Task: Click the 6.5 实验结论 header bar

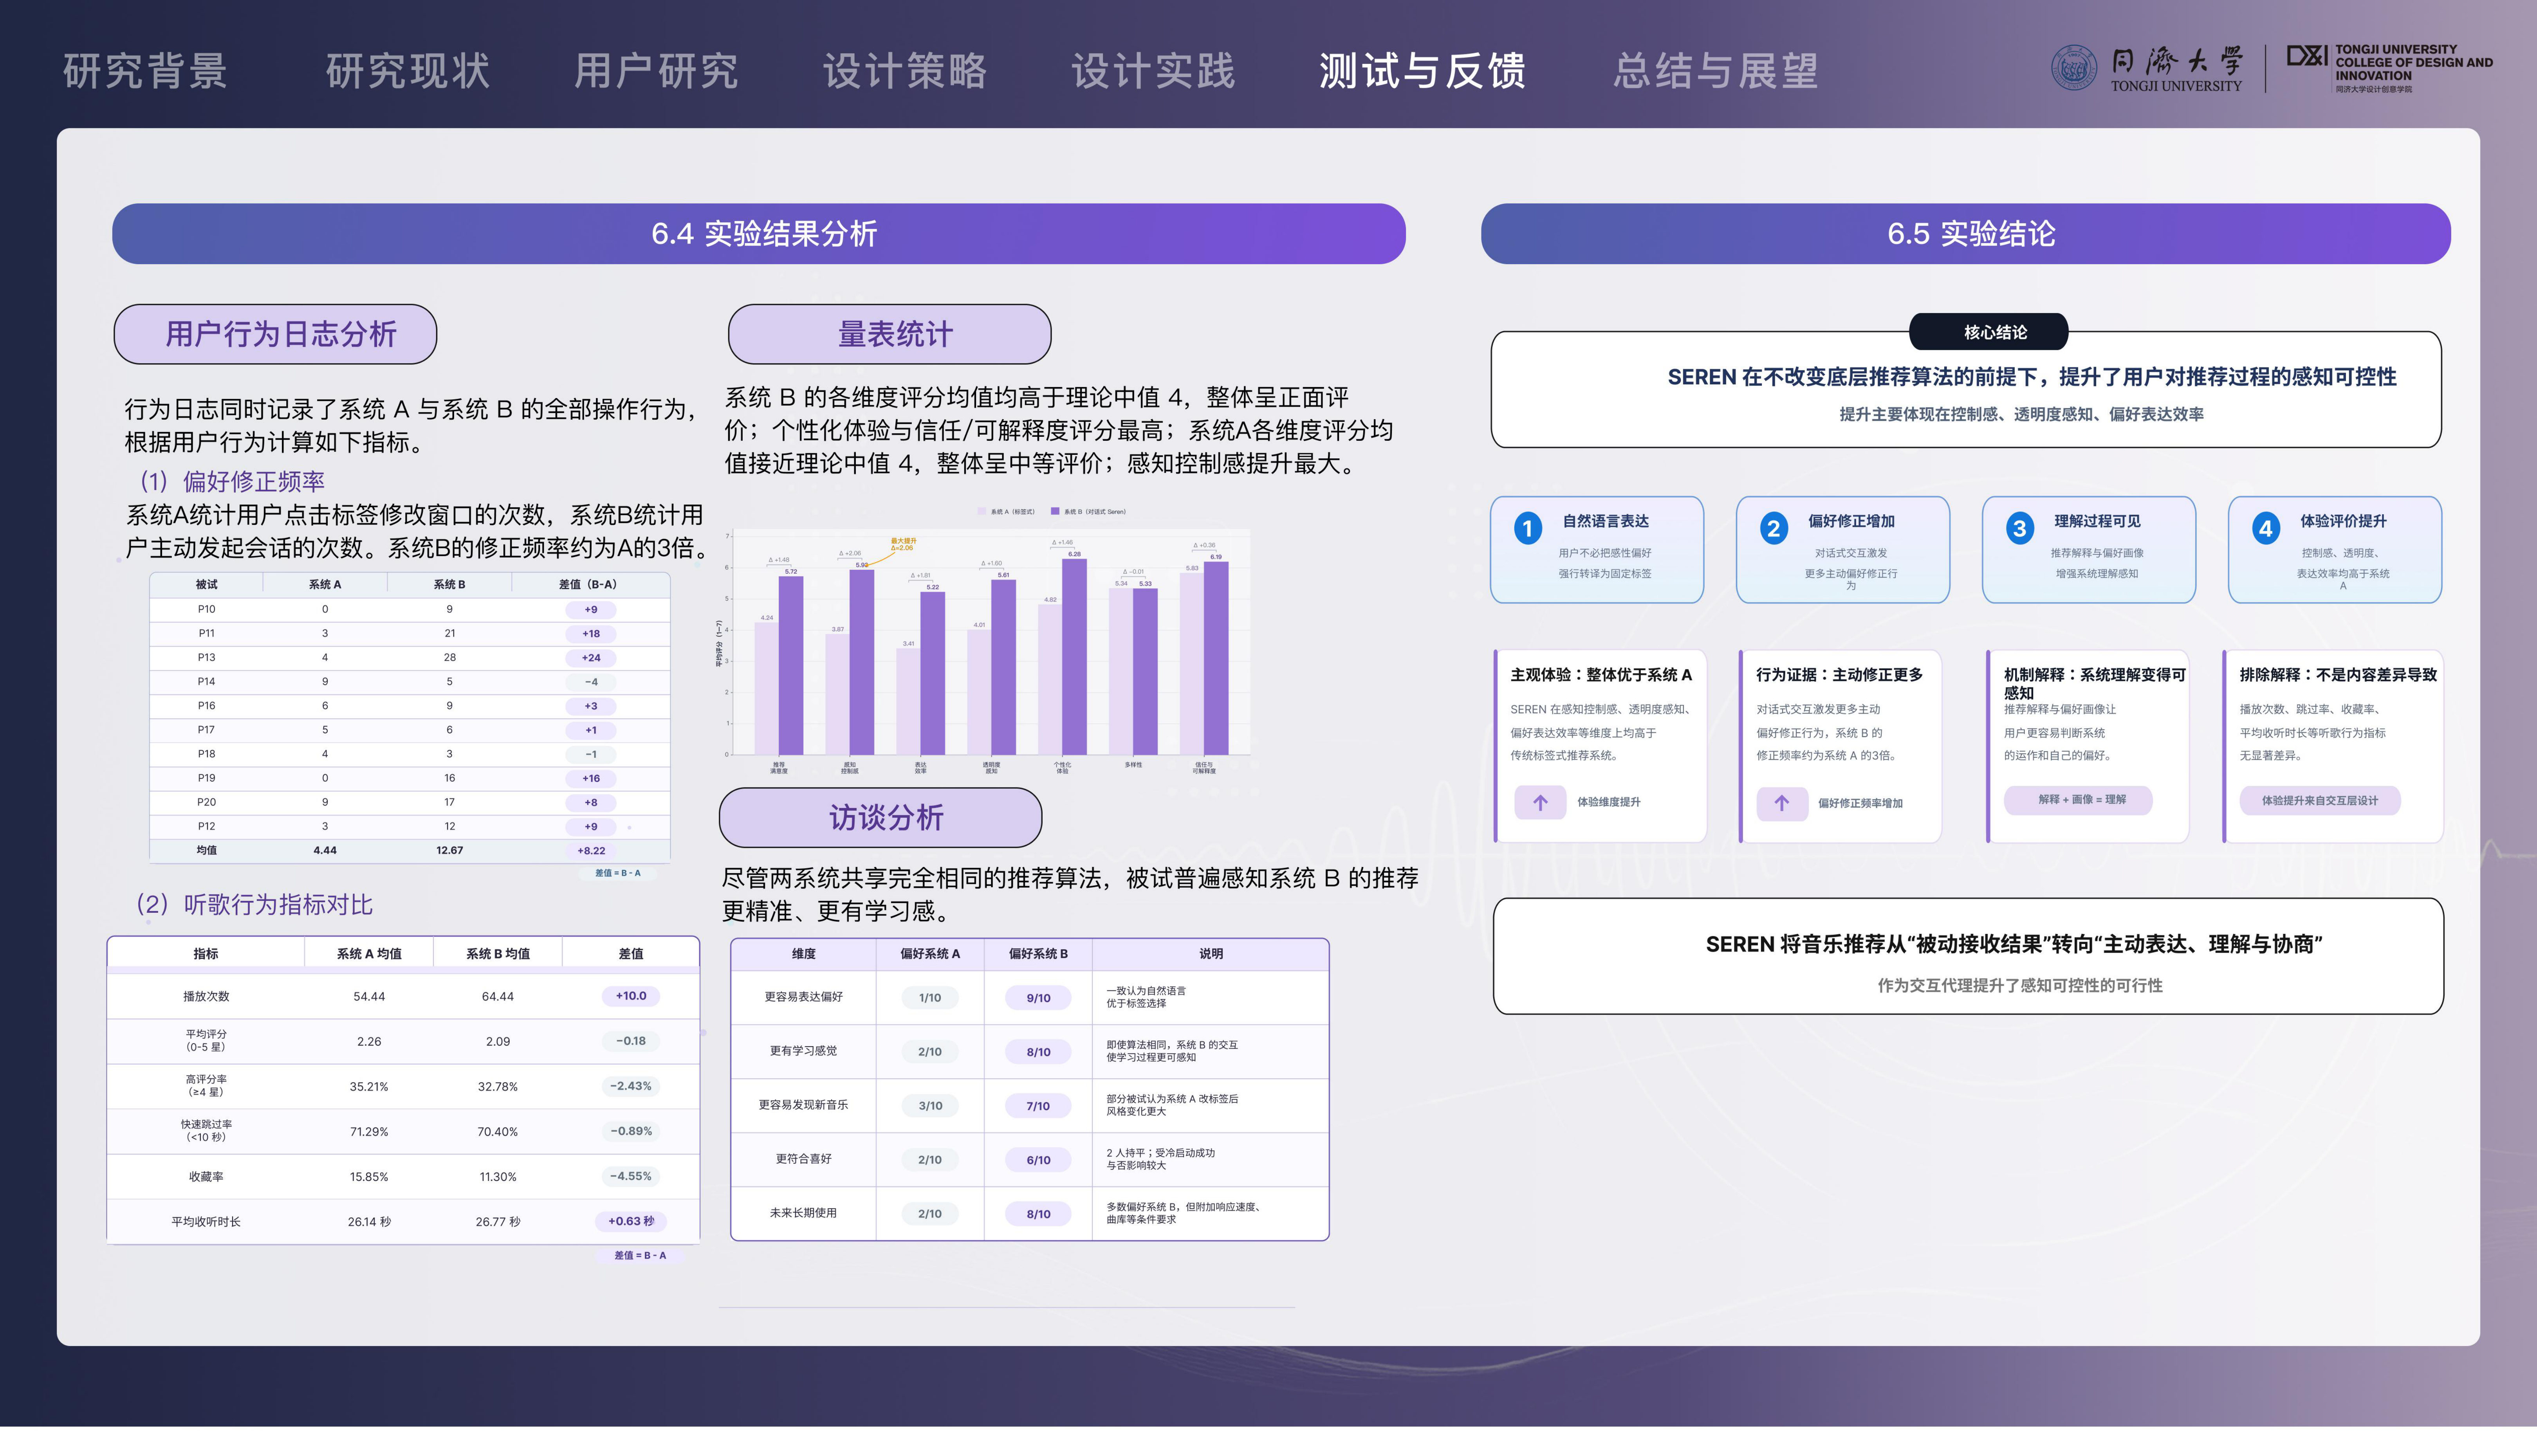Action: [1966, 234]
